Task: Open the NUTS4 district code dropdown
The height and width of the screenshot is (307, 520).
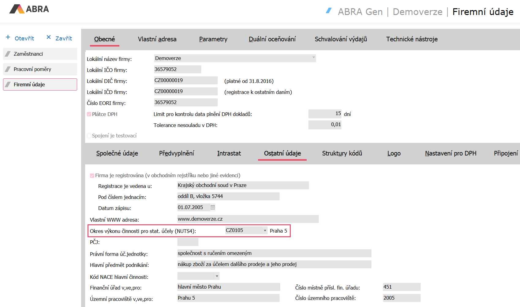Action: tap(265, 230)
